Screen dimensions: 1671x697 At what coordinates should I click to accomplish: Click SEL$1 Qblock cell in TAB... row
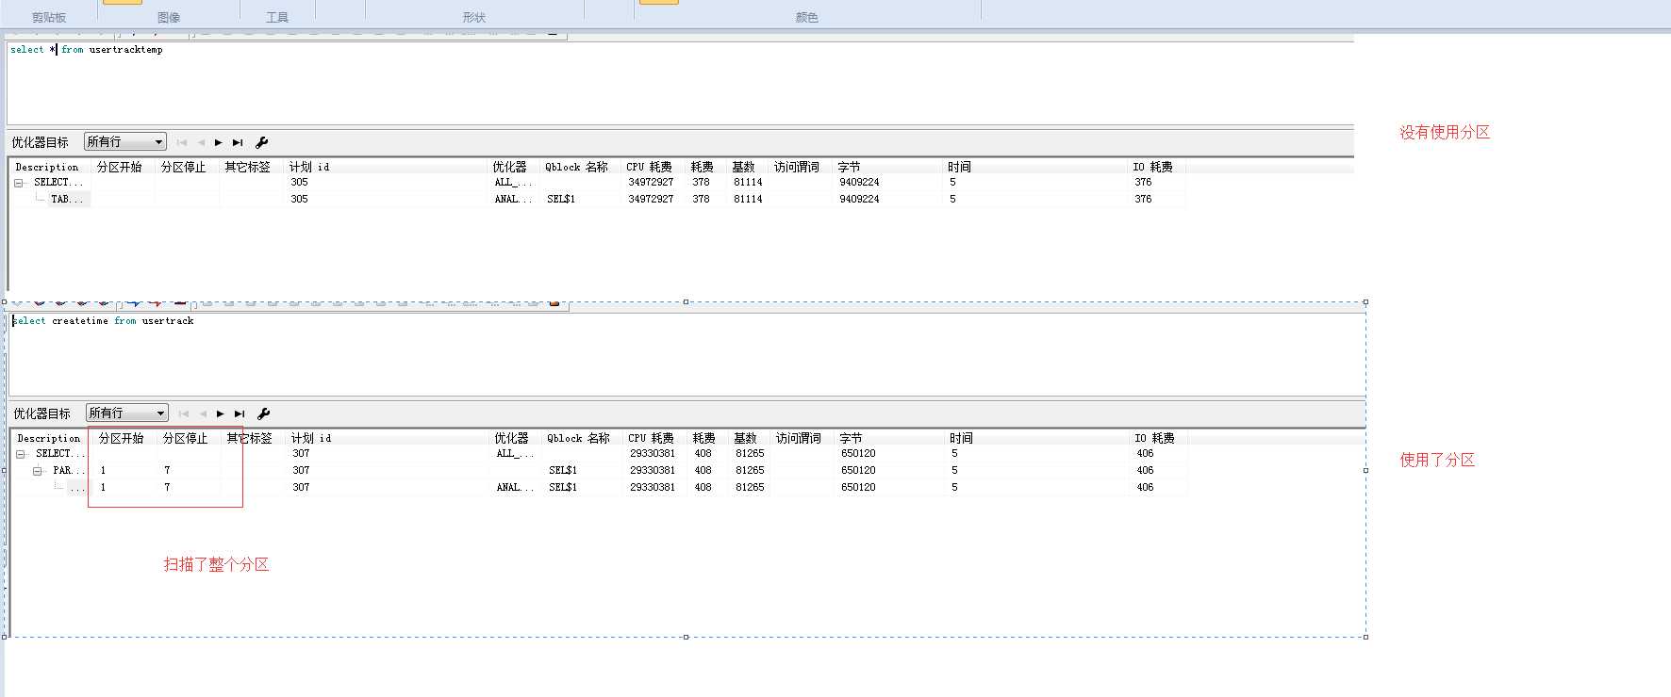[x=561, y=200]
